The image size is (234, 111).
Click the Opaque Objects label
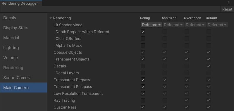(x=68, y=52)
